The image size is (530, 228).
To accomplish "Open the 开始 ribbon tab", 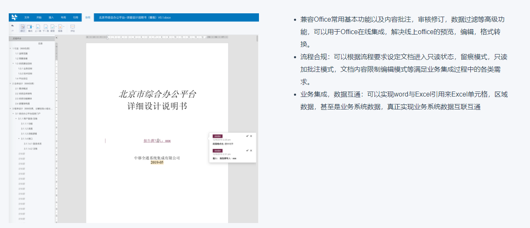I will (x=39, y=17).
